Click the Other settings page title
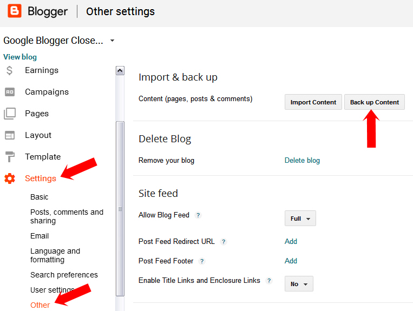 coord(120,11)
